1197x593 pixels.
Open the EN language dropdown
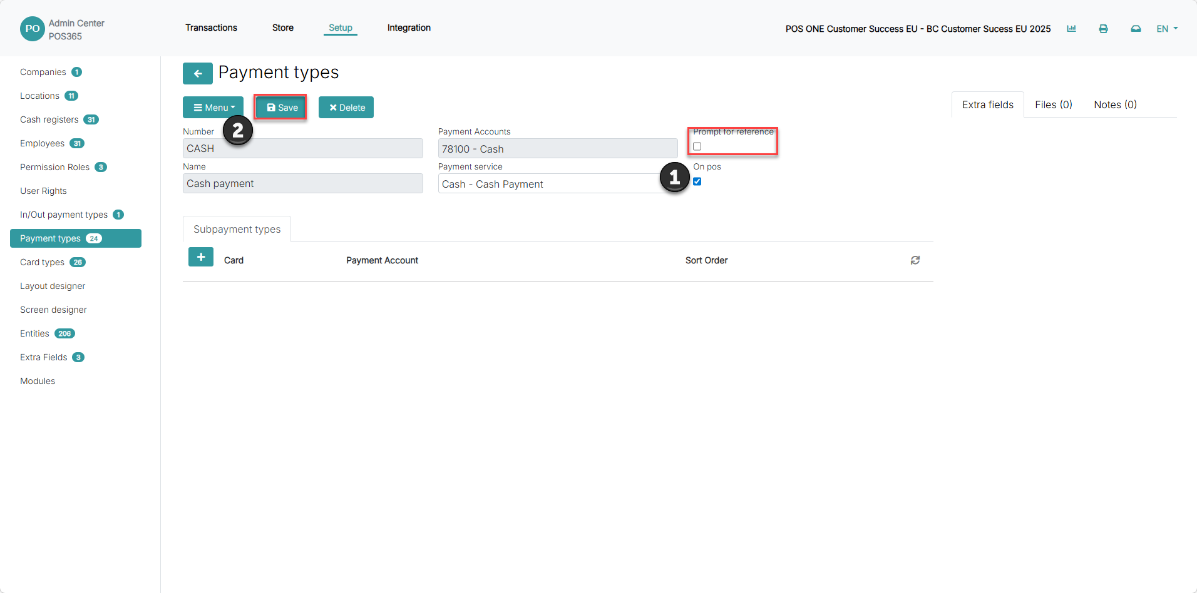point(1167,29)
